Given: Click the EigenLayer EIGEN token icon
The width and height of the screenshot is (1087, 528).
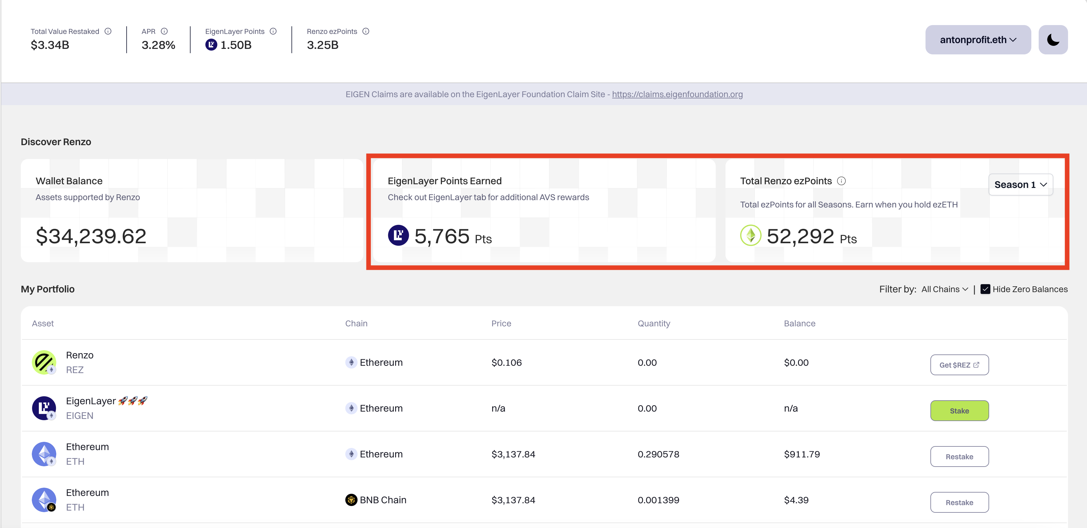Looking at the screenshot, I should [x=44, y=408].
